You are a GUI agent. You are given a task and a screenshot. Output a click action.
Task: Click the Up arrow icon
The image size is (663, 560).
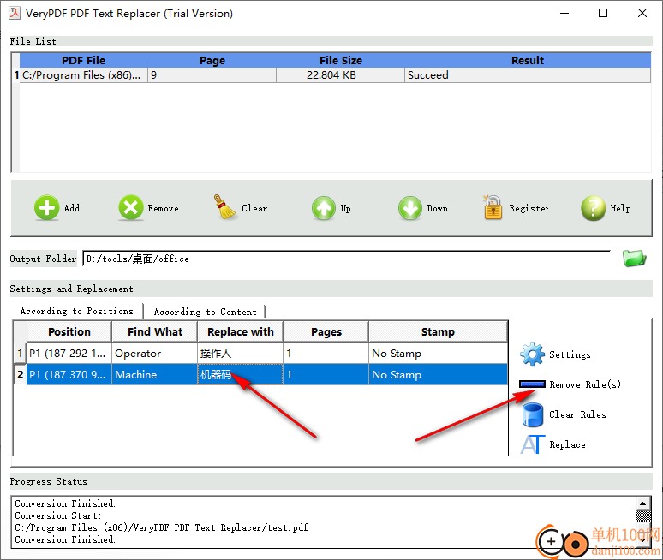click(324, 208)
